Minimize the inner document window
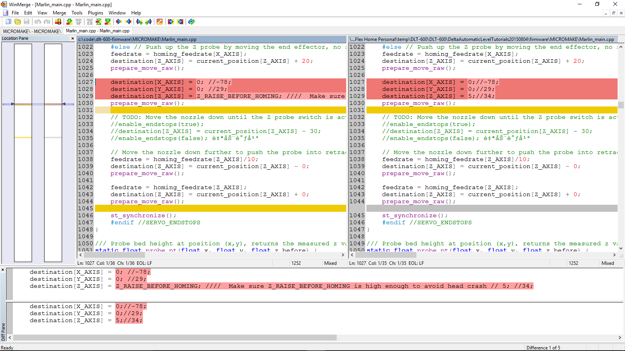This screenshot has width=625, height=351. point(606,13)
